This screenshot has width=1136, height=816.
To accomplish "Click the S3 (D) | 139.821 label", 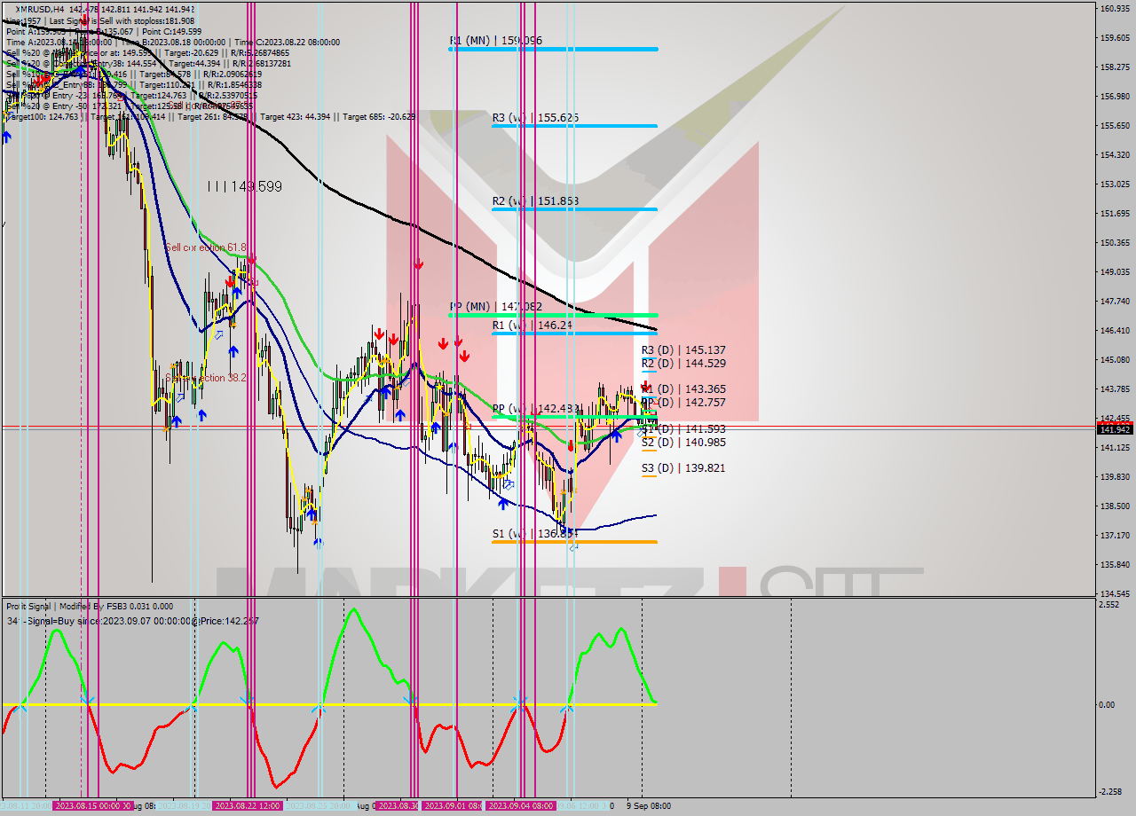I will [x=683, y=467].
